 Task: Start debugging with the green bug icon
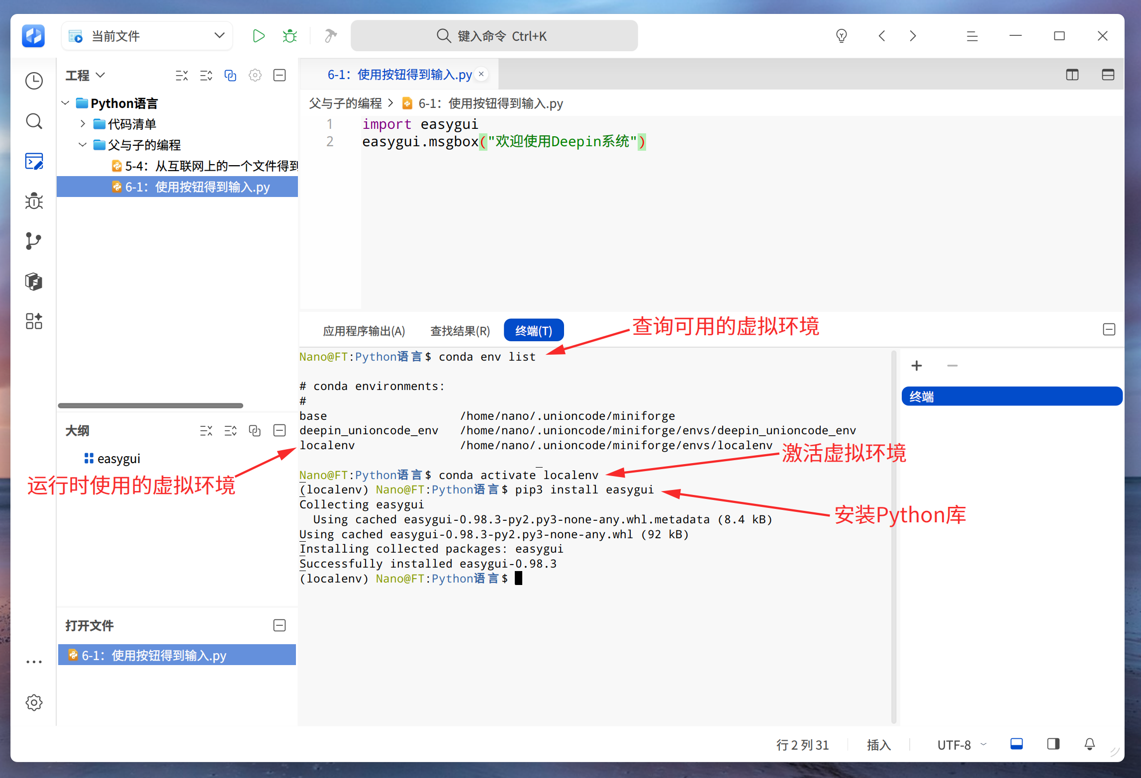289,36
